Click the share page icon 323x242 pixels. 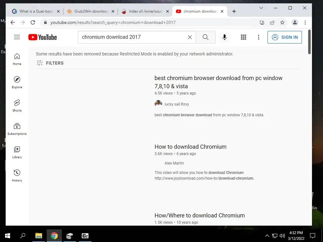272,22
